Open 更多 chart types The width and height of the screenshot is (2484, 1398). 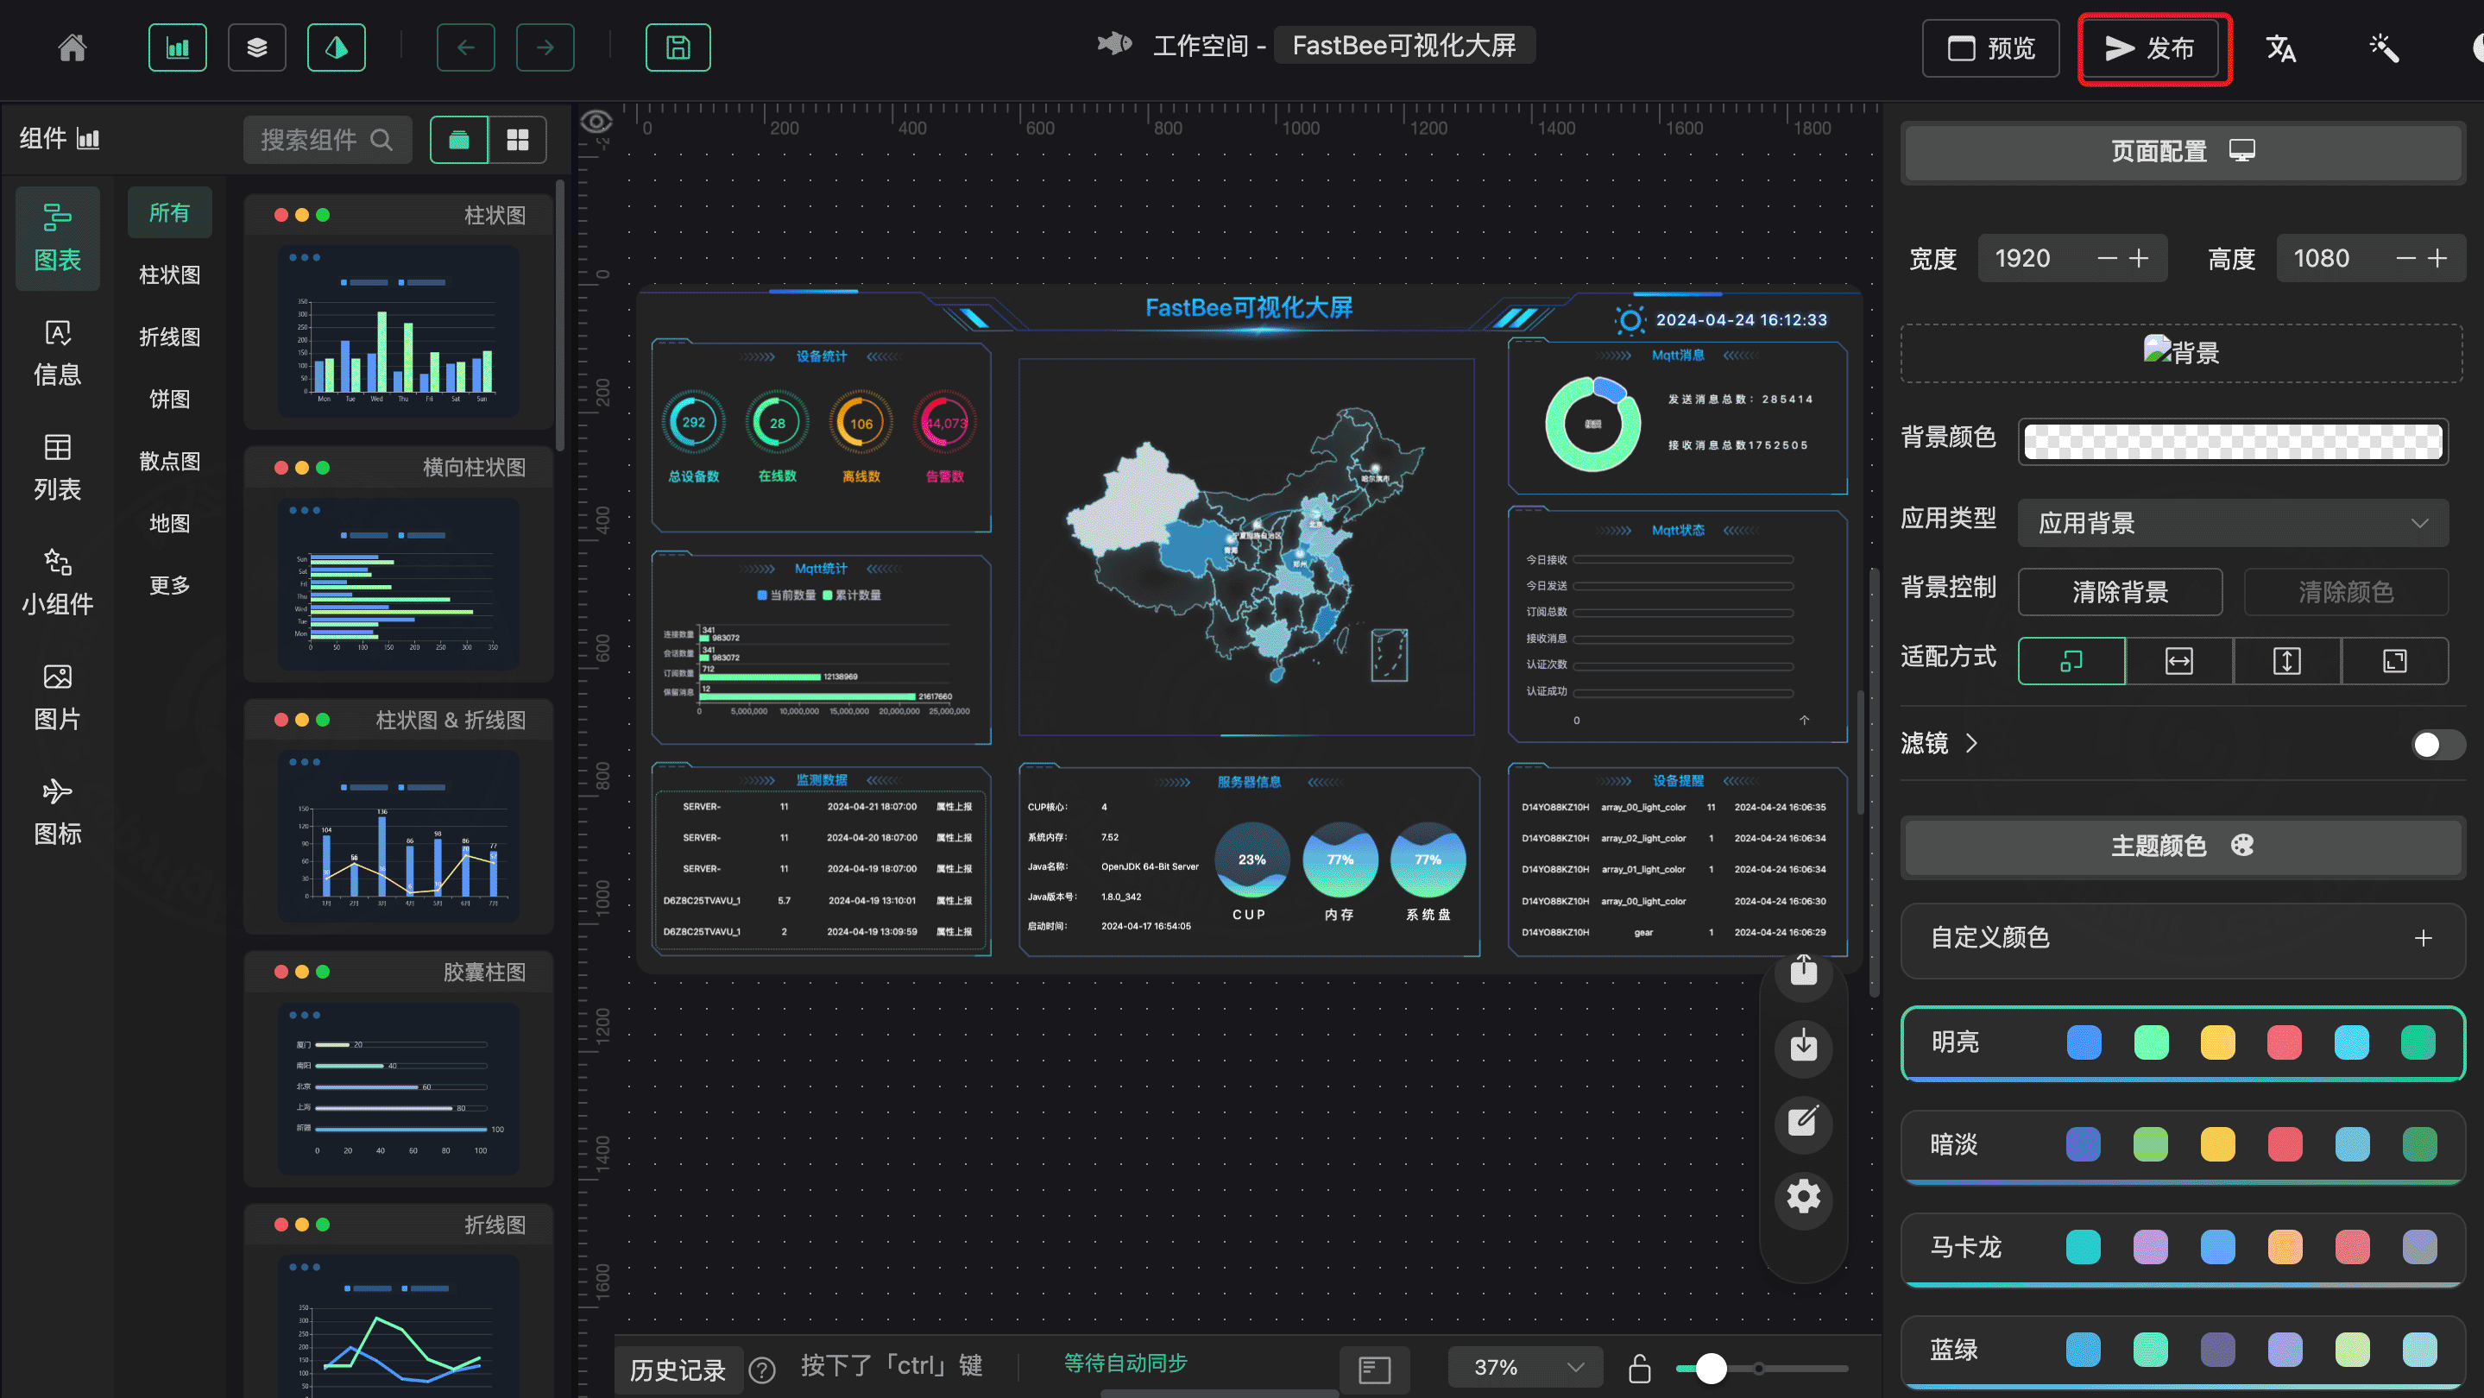click(x=170, y=585)
